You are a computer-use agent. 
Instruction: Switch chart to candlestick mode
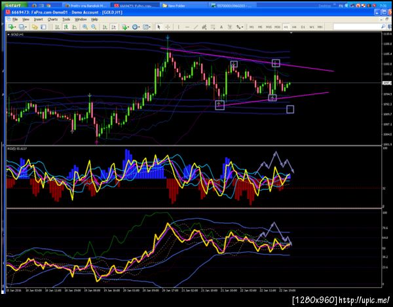tap(66, 27)
